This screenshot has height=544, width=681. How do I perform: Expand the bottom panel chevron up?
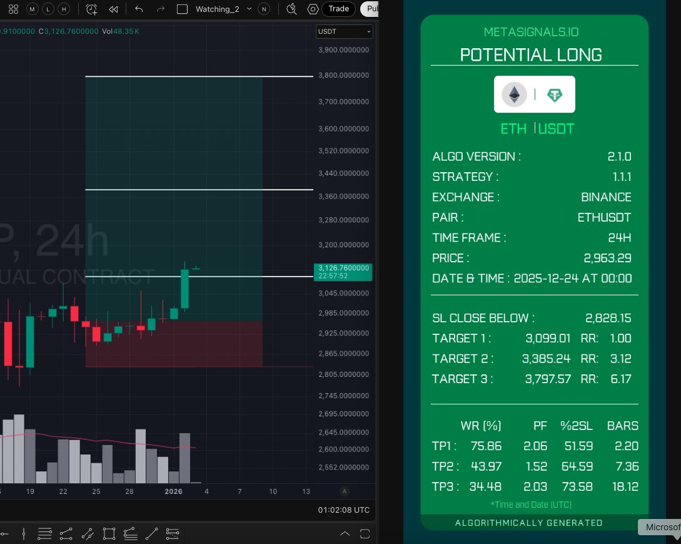pos(345,533)
